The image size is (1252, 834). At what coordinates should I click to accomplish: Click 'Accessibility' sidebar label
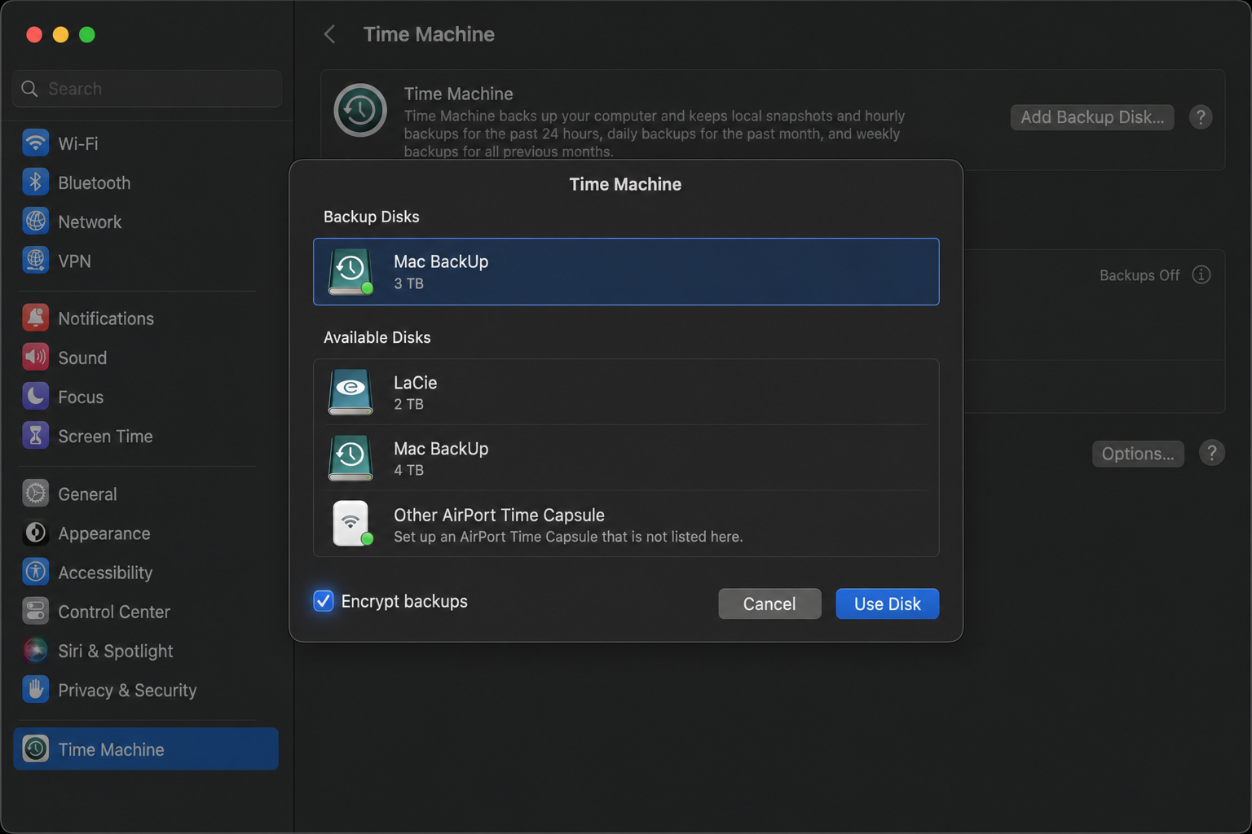105,573
